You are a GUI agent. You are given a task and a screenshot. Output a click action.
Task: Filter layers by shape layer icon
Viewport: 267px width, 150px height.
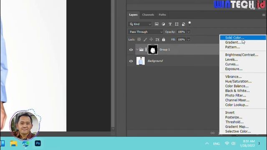[177, 24]
